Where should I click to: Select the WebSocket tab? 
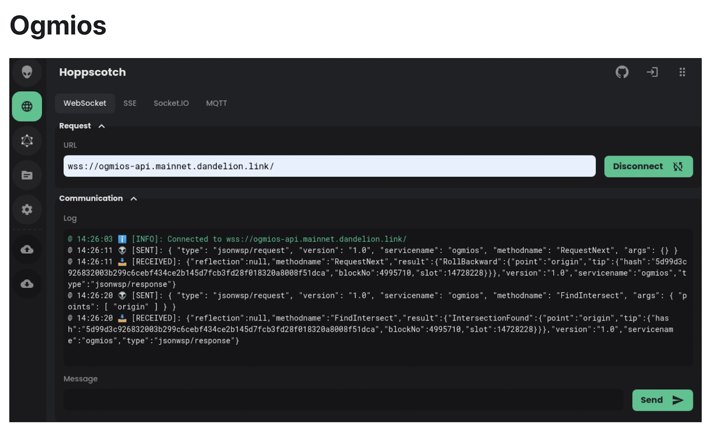pyautogui.click(x=85, y=103)
